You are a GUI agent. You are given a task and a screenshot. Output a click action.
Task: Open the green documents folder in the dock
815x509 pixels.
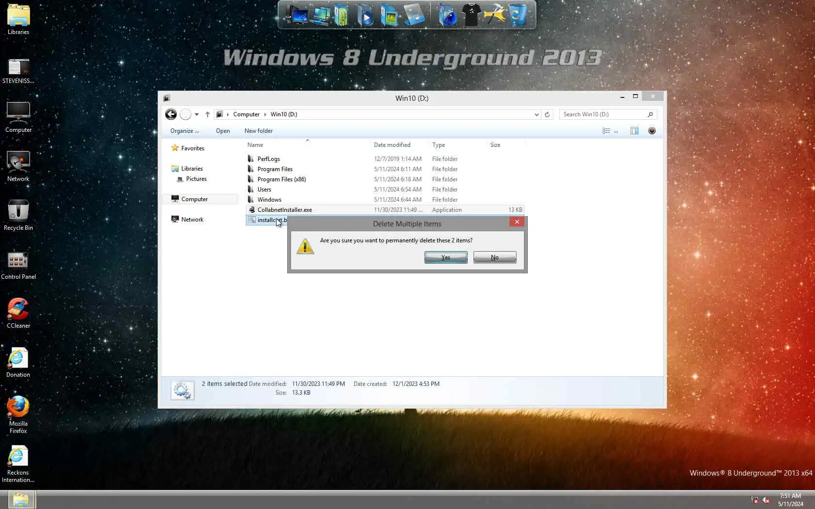pos(342,15)
